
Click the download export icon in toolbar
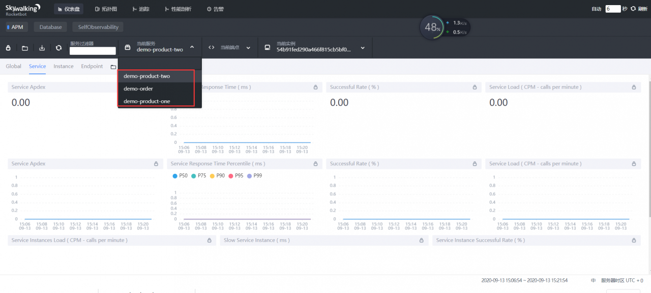(42, 48)
